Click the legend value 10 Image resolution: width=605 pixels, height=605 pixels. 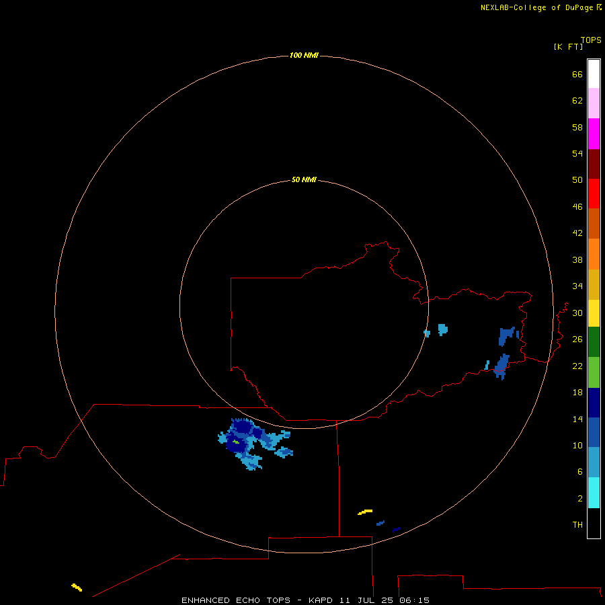pyautogui.click(x=577, y=446)
